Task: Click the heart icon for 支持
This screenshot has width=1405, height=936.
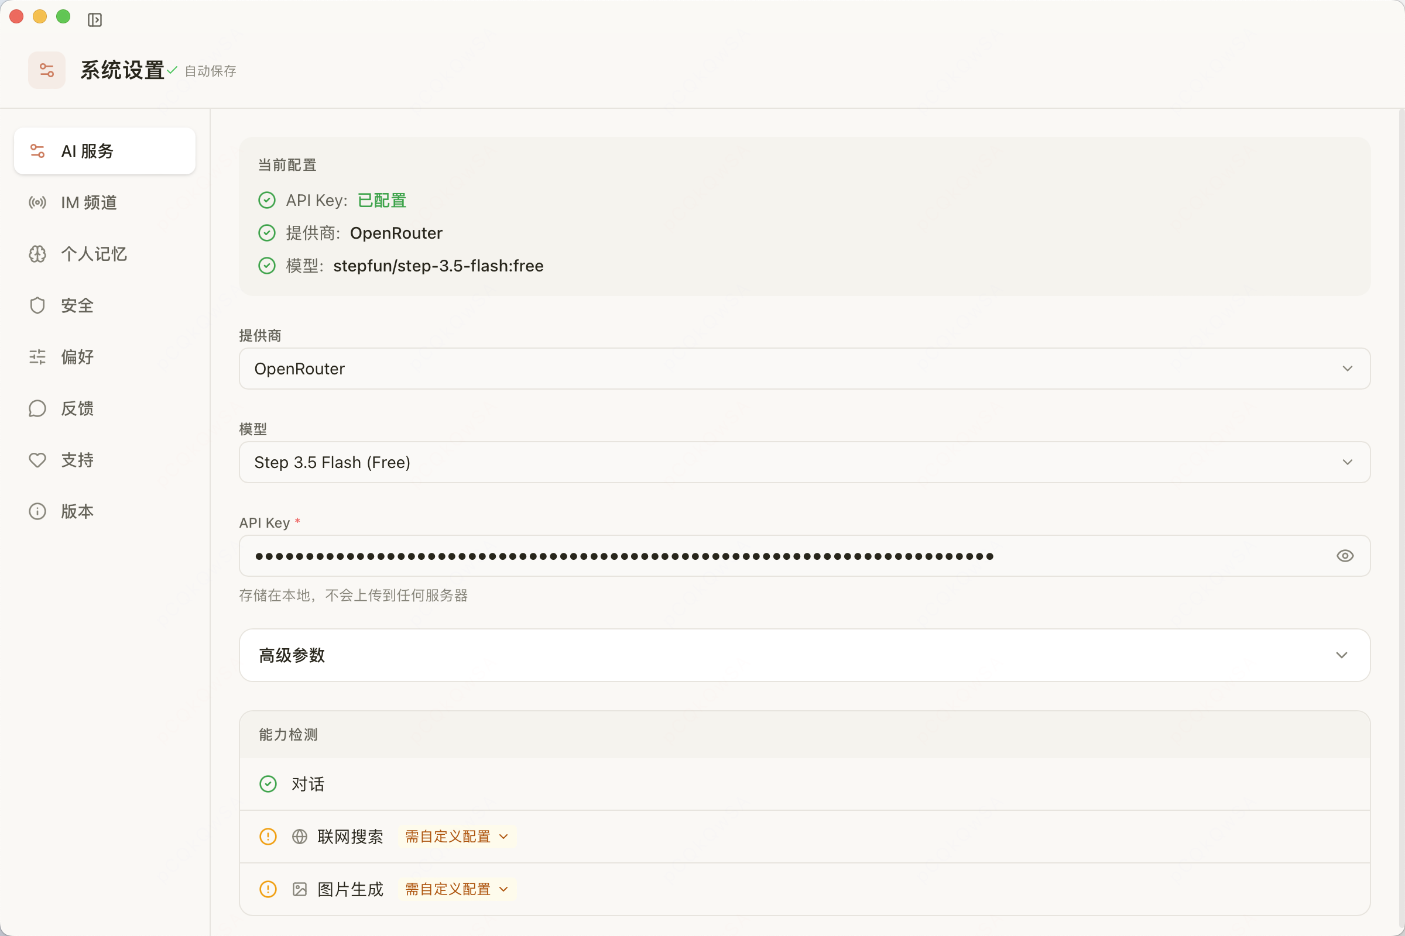Action: click(37, 460)
